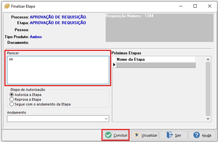218x142 pixels.
Task: Select Autoriza a Etapa radio option
Action: click(25, 95)
